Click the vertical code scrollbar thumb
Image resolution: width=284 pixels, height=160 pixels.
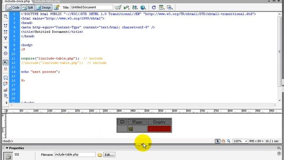(x=280, y=52)
